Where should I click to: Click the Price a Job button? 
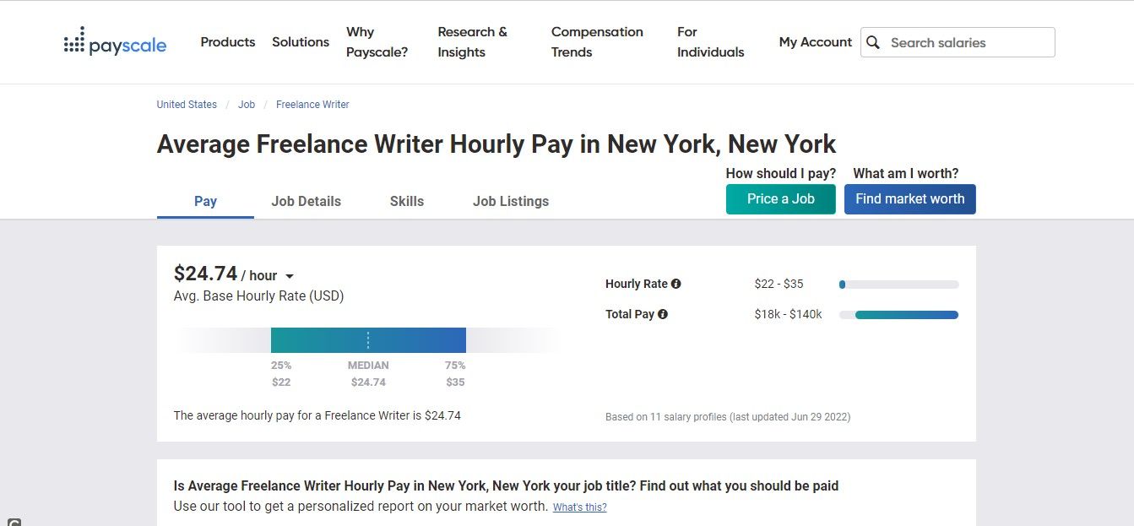[780, 199]
